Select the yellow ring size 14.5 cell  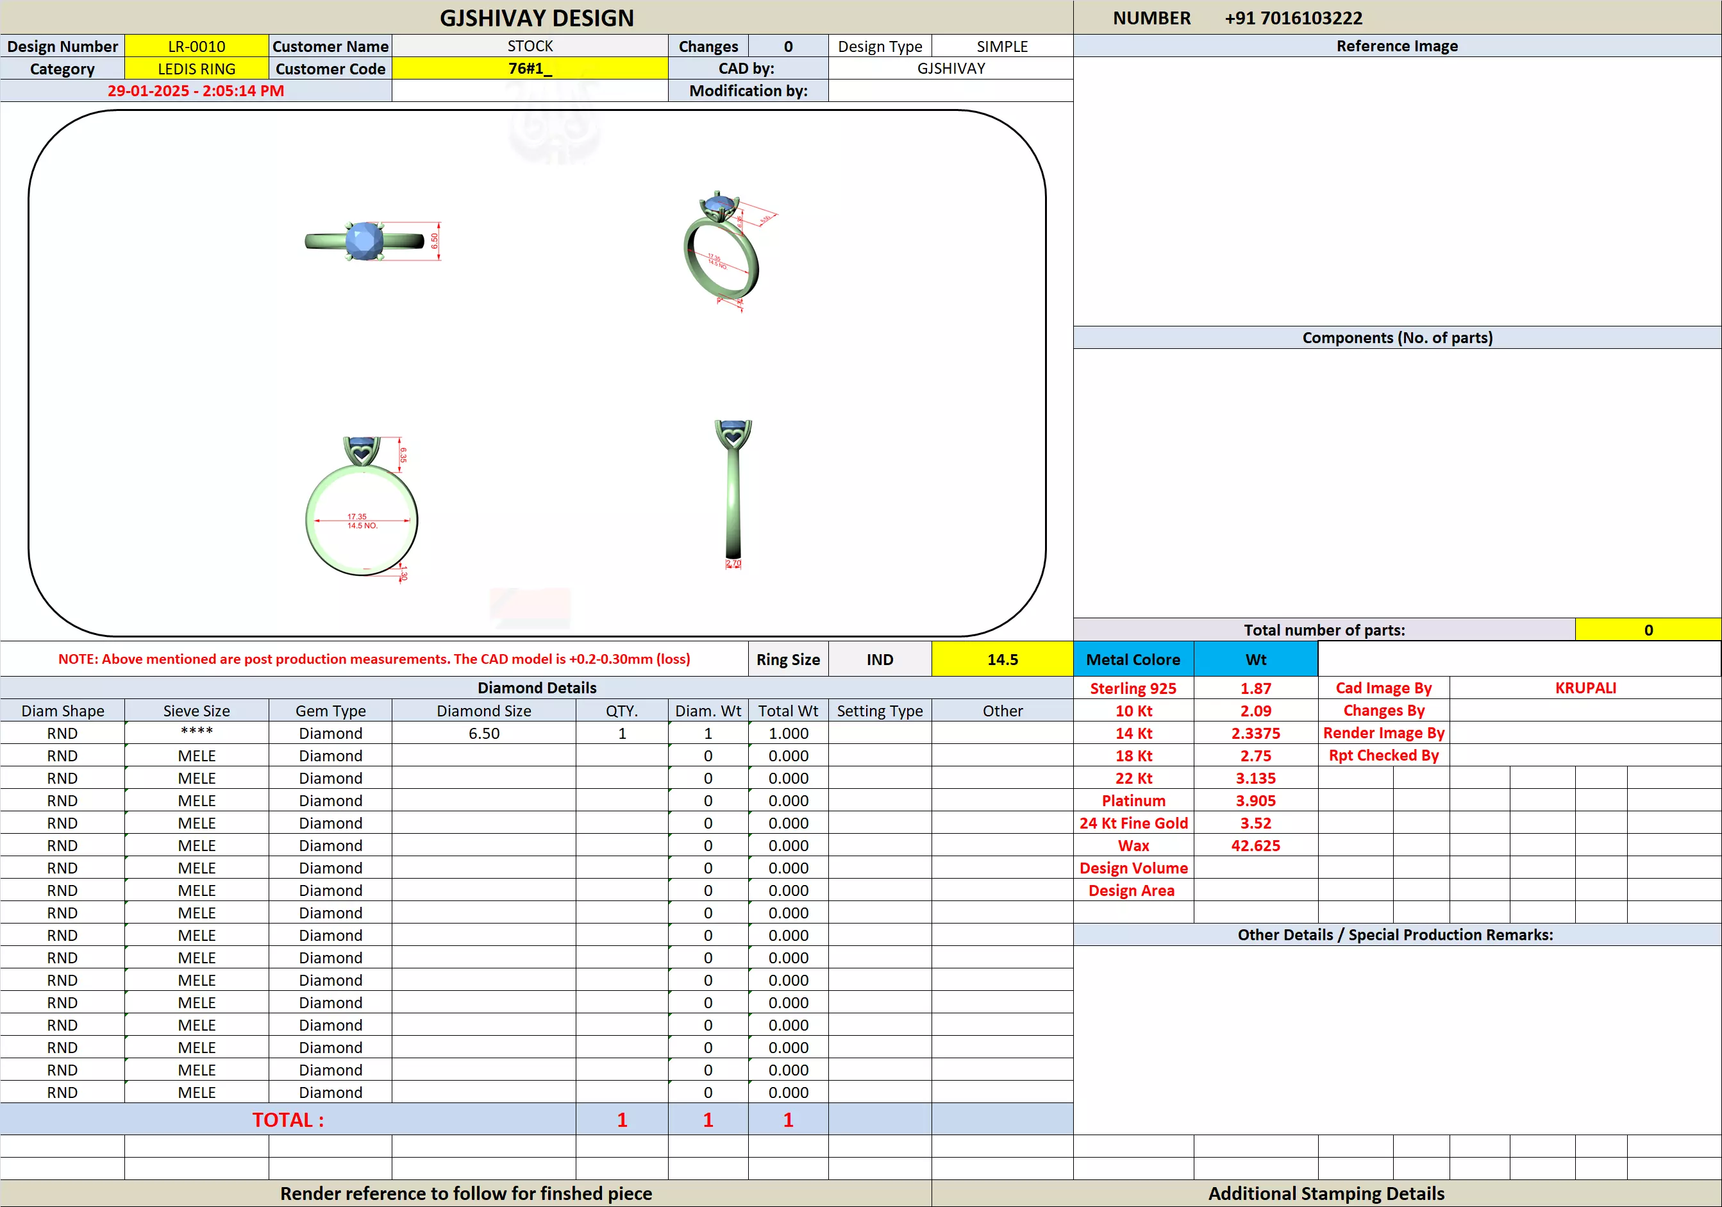(1002, 659)
